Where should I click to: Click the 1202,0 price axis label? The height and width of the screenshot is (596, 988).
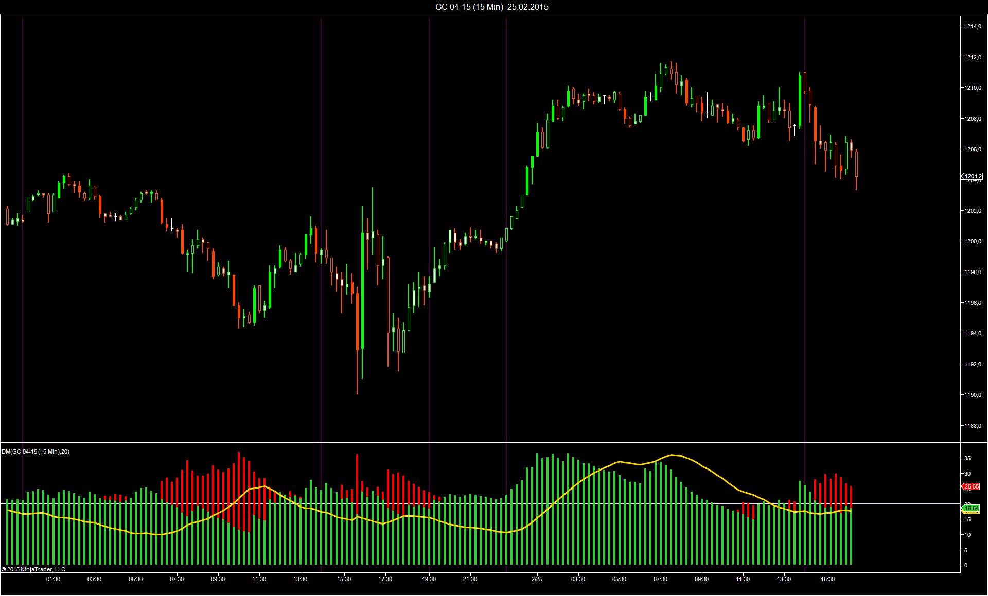pos(973,211)
